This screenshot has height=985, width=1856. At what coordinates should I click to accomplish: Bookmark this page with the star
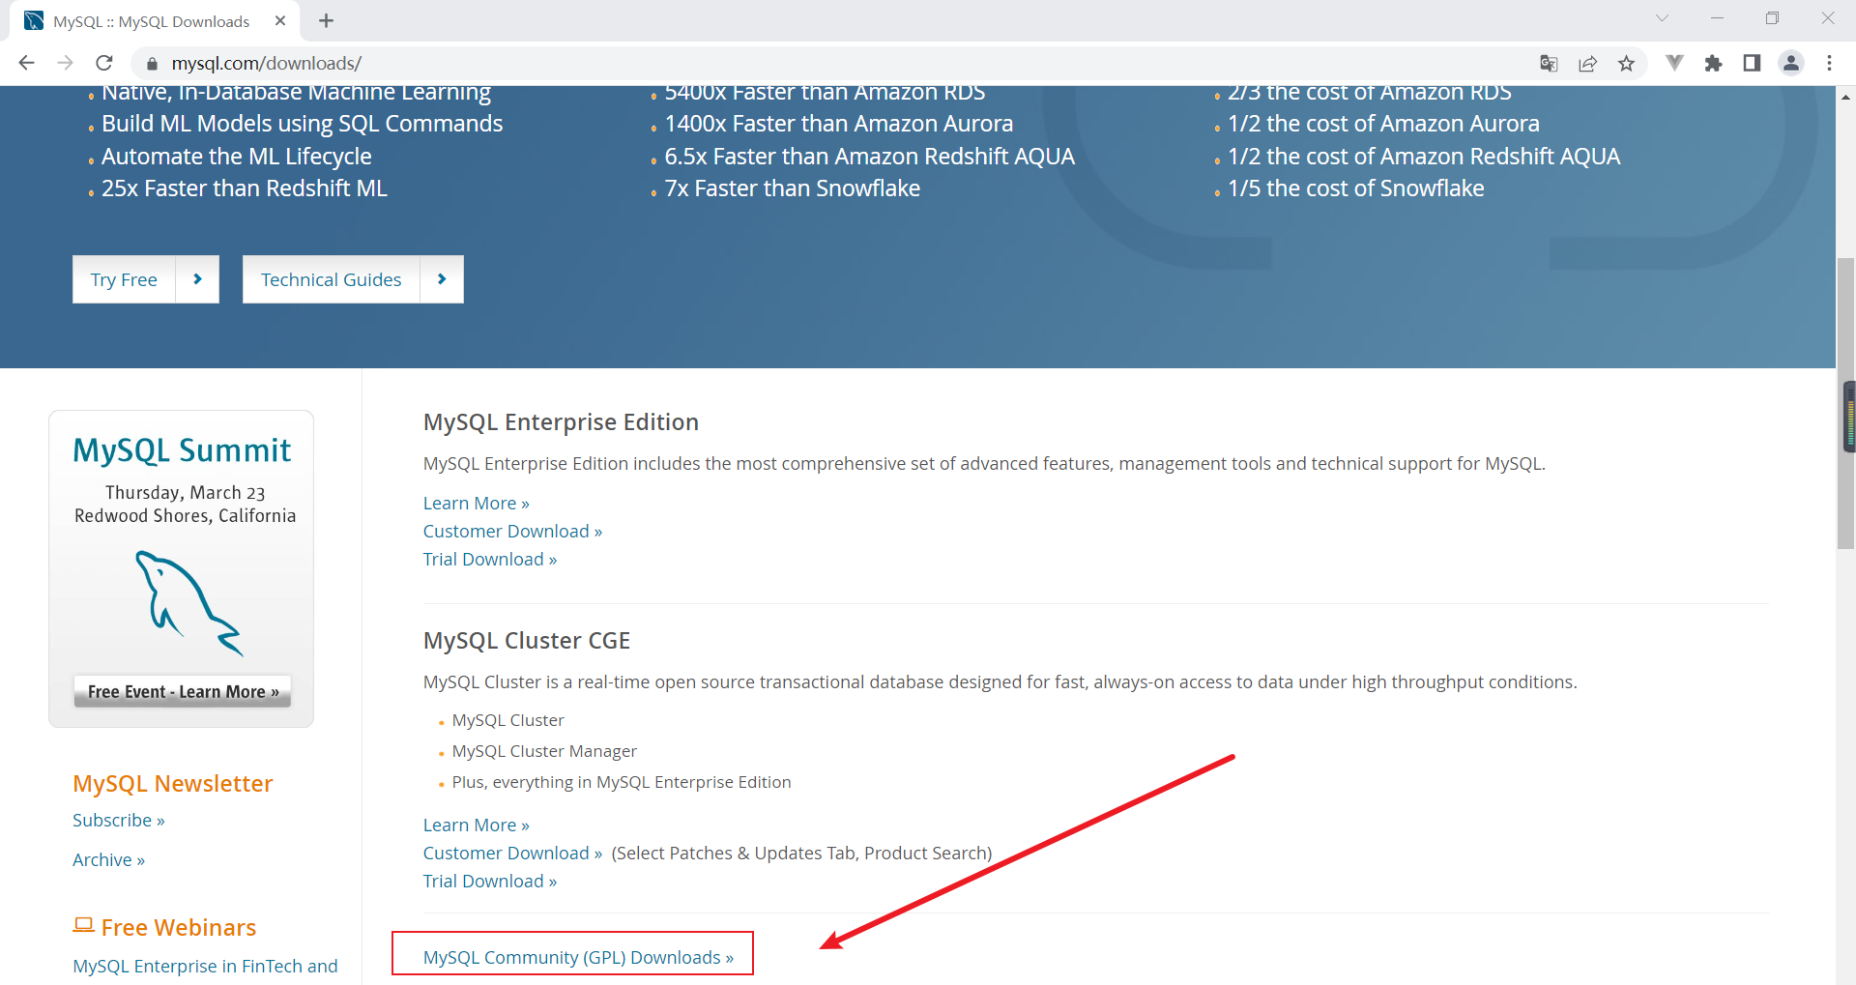[1626, 63]
